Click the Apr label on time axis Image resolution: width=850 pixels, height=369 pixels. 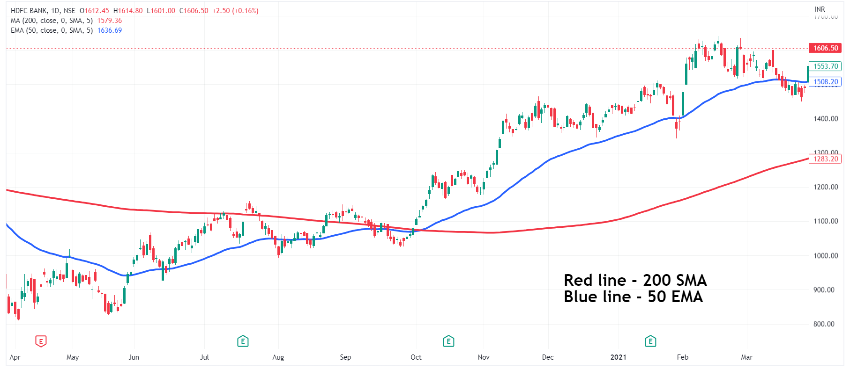(15, 357)
